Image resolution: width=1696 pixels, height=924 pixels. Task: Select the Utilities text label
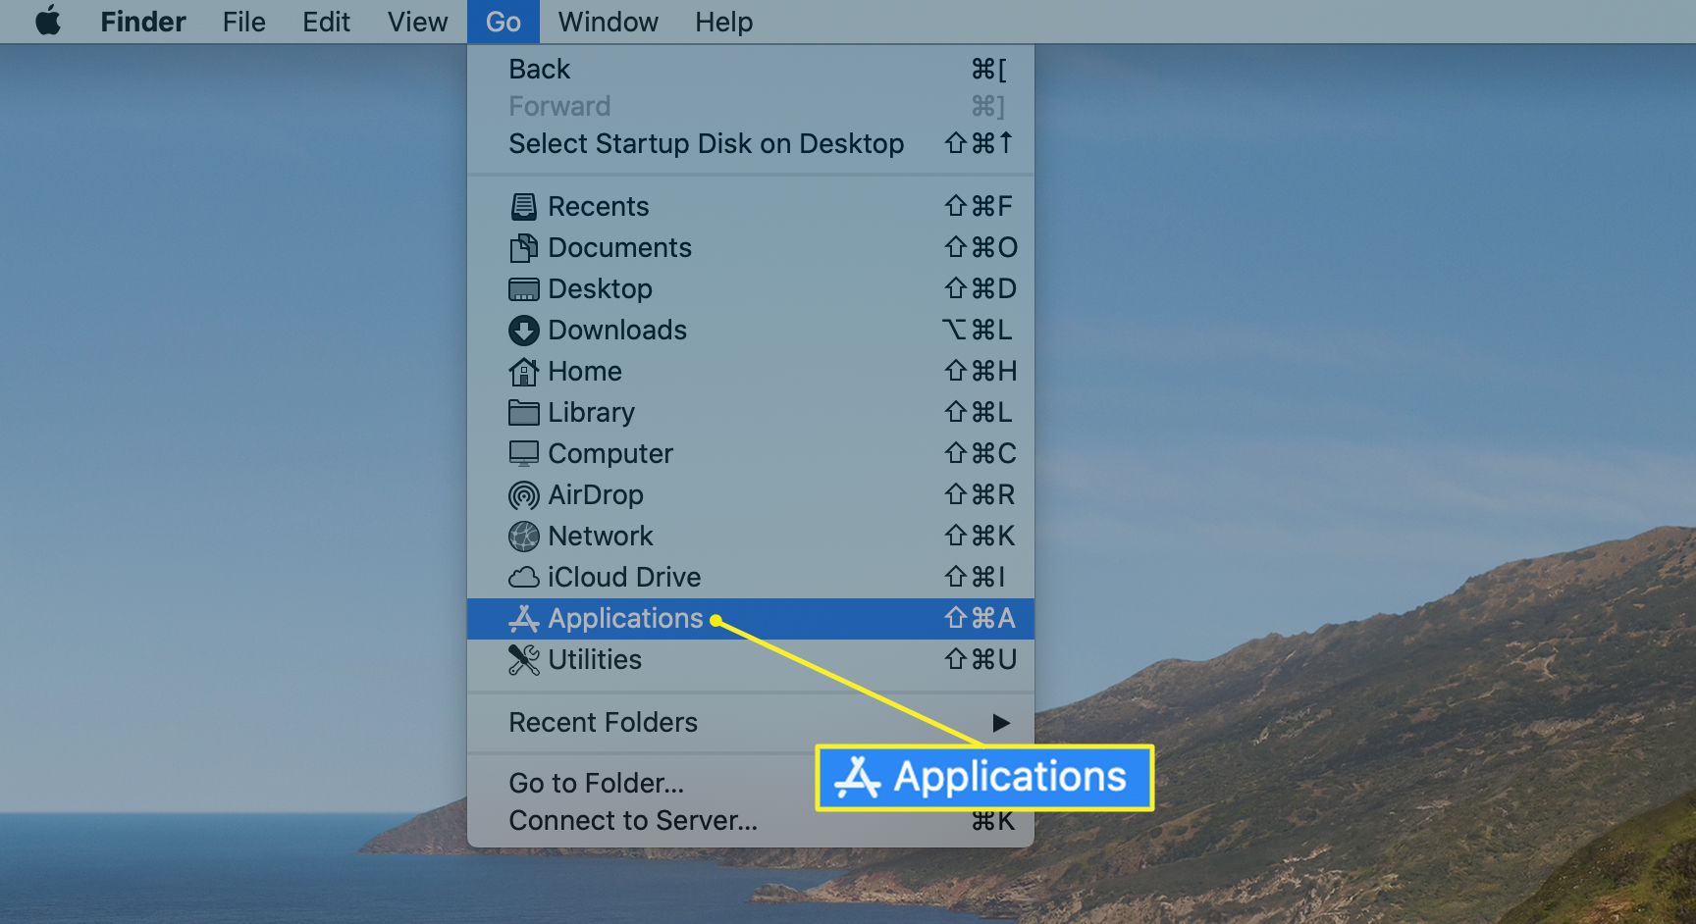[595, 659]
